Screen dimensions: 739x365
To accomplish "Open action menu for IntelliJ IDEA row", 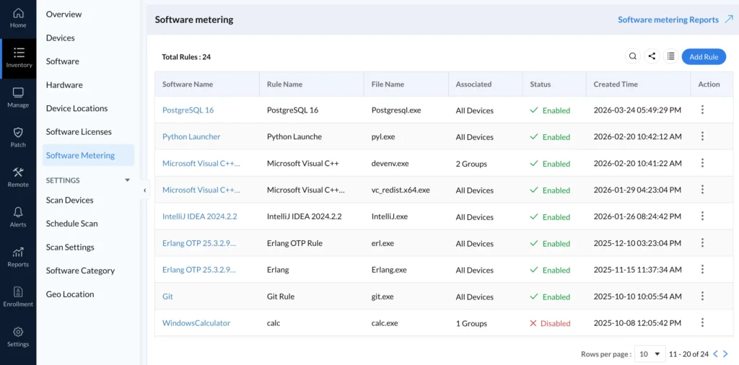I will coord(702,216).
